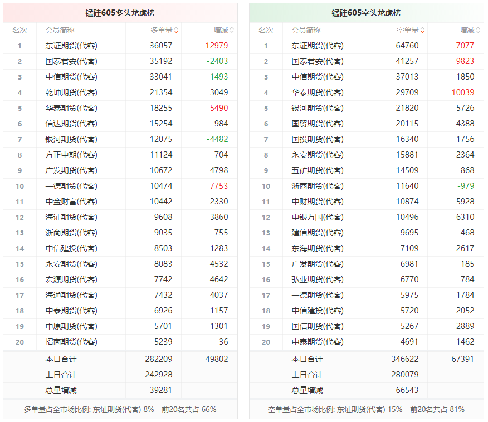Click short table 总量增减 value 66543
The height and width of the screenshot is (422, 488).
(x=407, y=390)
